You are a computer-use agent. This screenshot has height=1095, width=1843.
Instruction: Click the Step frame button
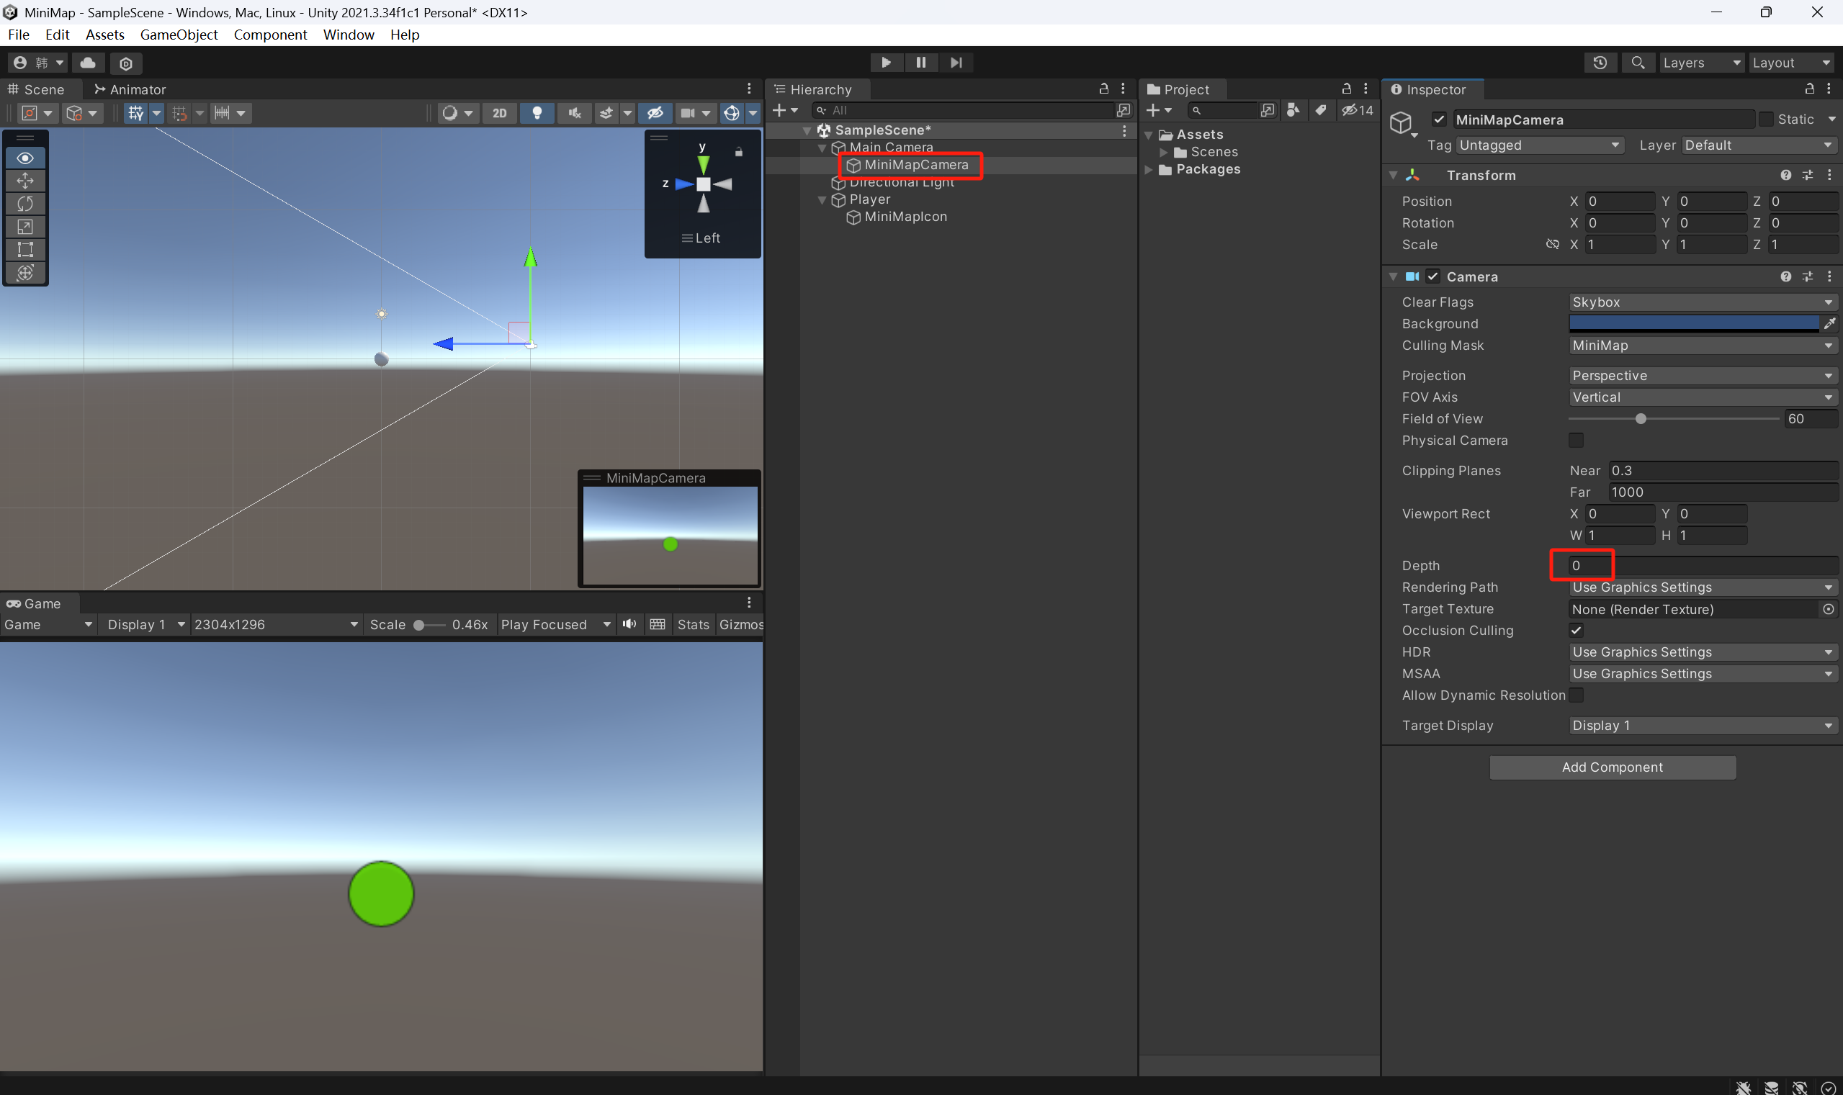pyautogui.click(x=956, y=63)
